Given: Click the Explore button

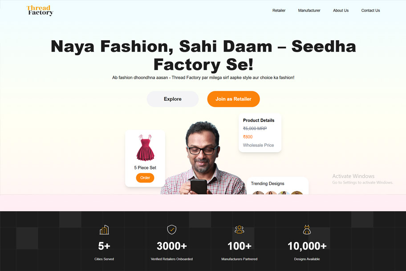Looking at the screenshot, I should pyautogui.click(x=173, y=99).
